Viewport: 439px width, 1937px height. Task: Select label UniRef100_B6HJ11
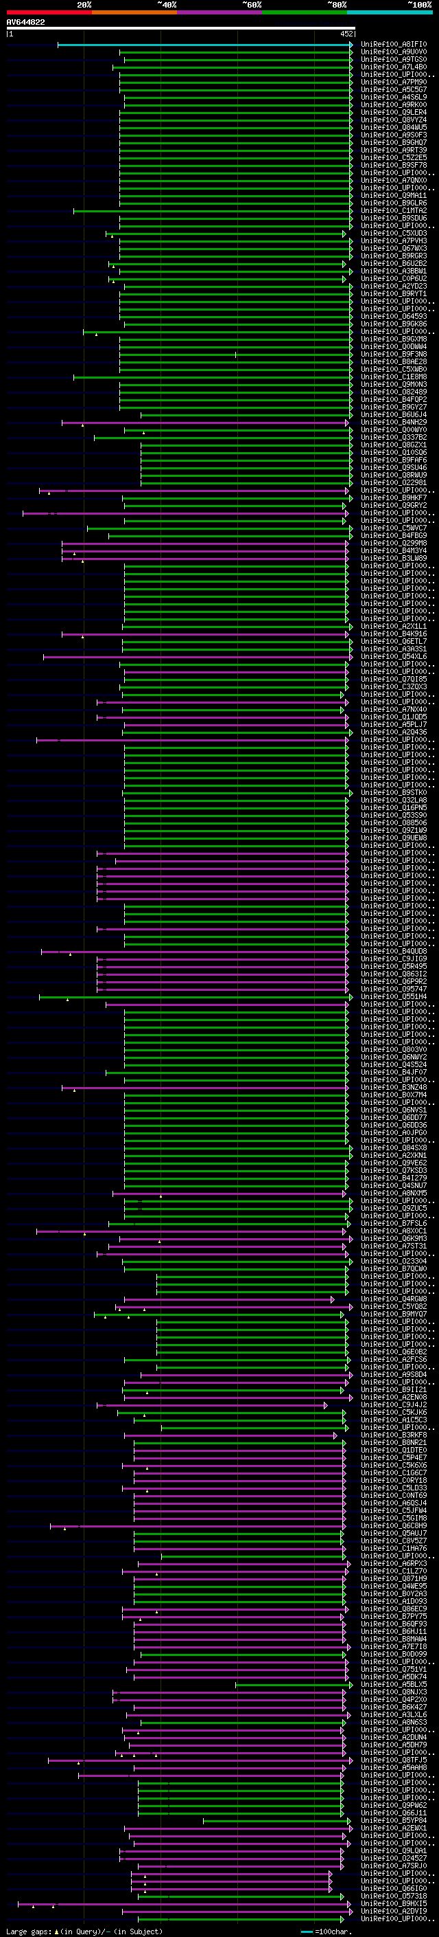(393, 1631)
